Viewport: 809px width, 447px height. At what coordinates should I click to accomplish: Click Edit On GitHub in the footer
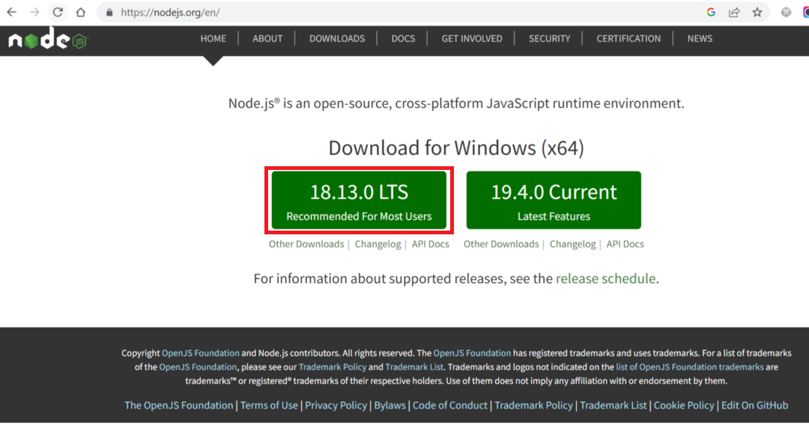pos(754,406)
